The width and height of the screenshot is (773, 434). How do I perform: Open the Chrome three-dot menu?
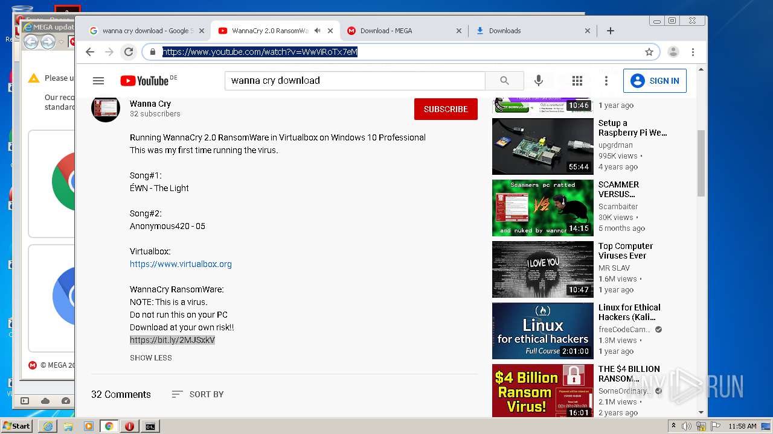[x=693, y=52]
